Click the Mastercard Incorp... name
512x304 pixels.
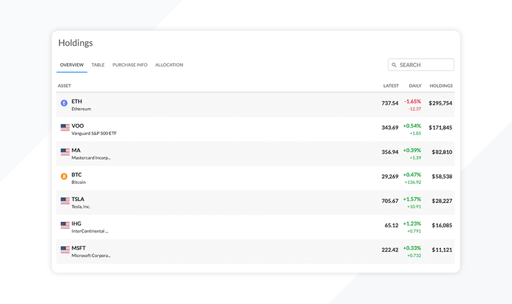(x=91, y=158)
